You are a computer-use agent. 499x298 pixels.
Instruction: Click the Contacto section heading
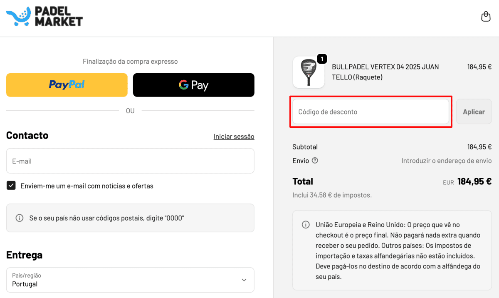coord(27,135)
